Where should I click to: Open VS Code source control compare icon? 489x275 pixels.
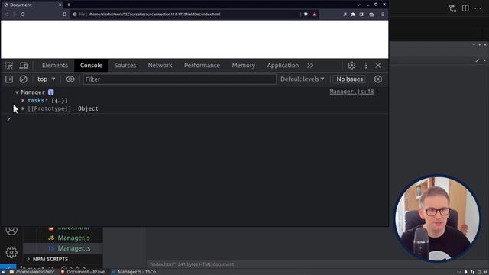tap(452, 8)
